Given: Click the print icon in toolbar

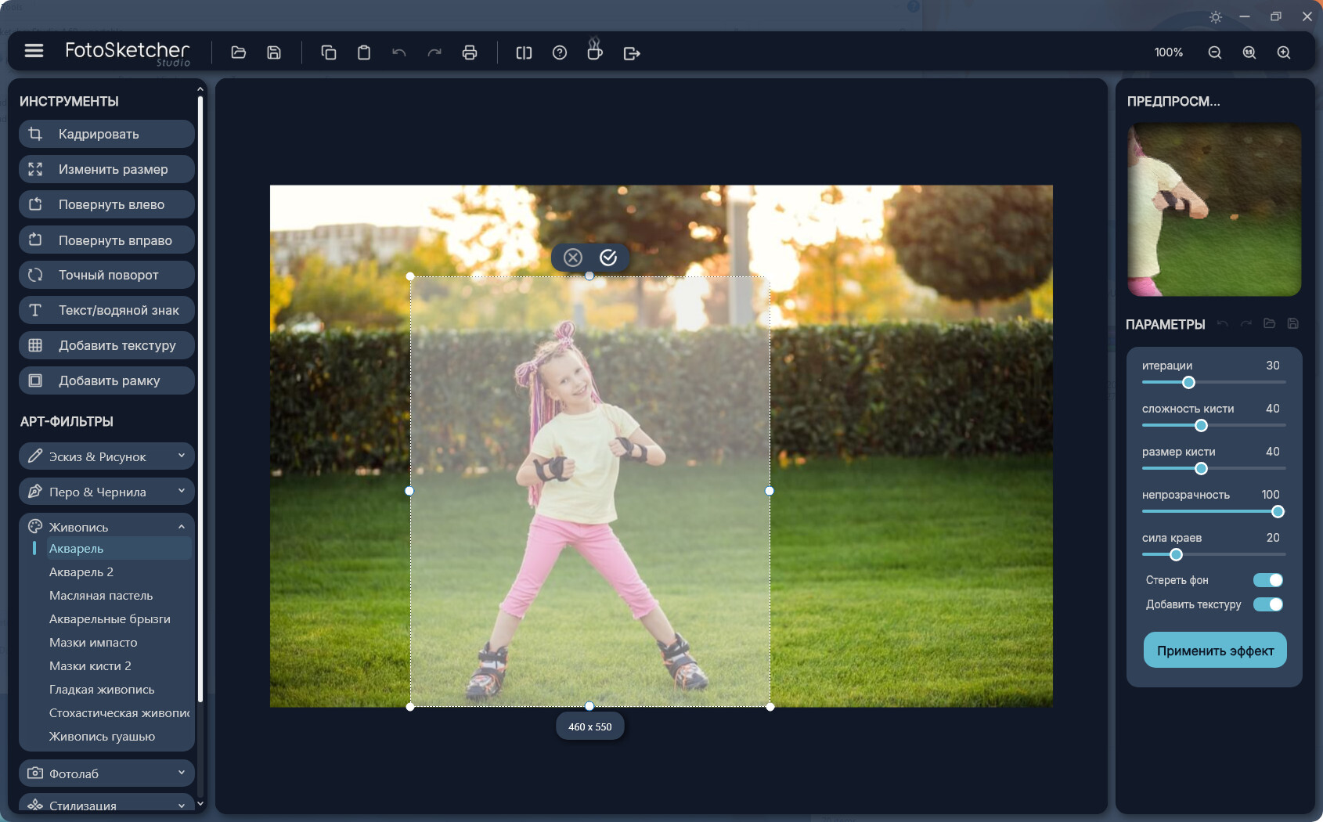Looking at the screenshot, I should tap(470, 52).
